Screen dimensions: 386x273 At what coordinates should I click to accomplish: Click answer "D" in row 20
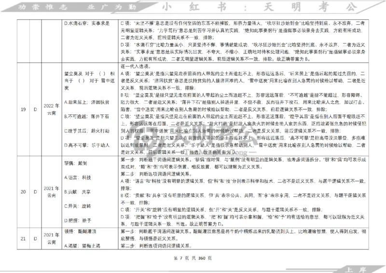coord(35,192)
